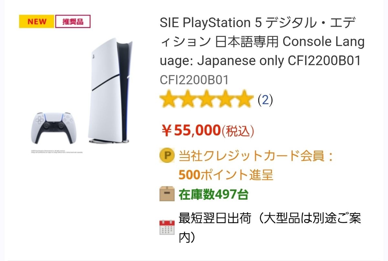
Task: Click the 500ポイント進呈 points offer
Action: [226, 175]
